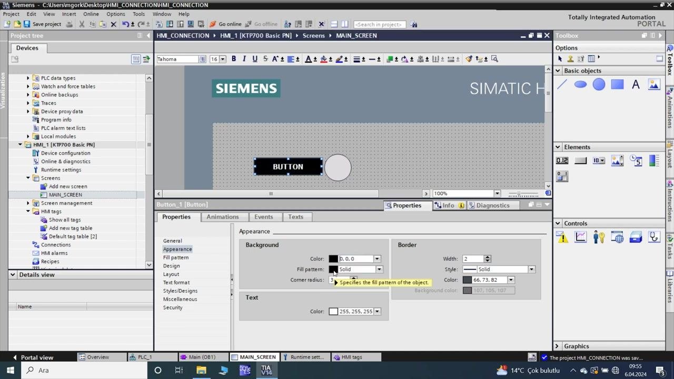Select the Circle basic object
Screen dimensions: 674x379
(x=599, y=84)
